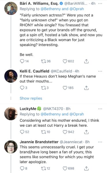This screenshot has width=107, height=173.
Task: View Kelli E. Caulfield's profile picture
Action: (x=11, y=76)
